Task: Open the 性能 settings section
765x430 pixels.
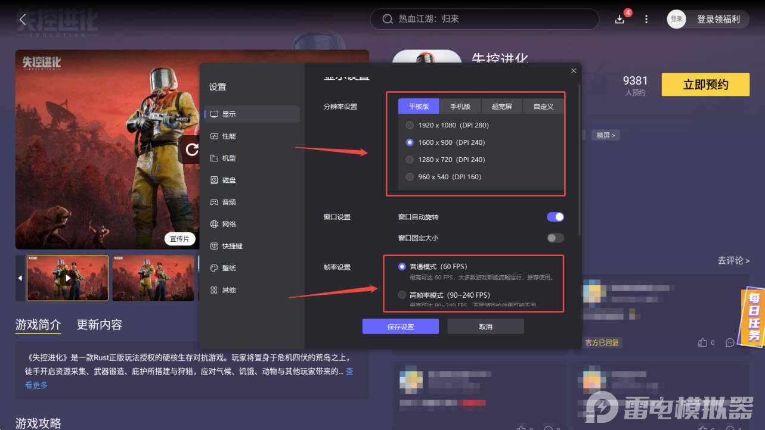Action: (252, 136)
